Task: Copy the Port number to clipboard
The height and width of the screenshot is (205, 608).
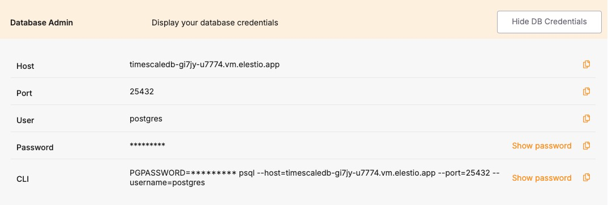Action: pyautogui.click(x=586, y=91)
